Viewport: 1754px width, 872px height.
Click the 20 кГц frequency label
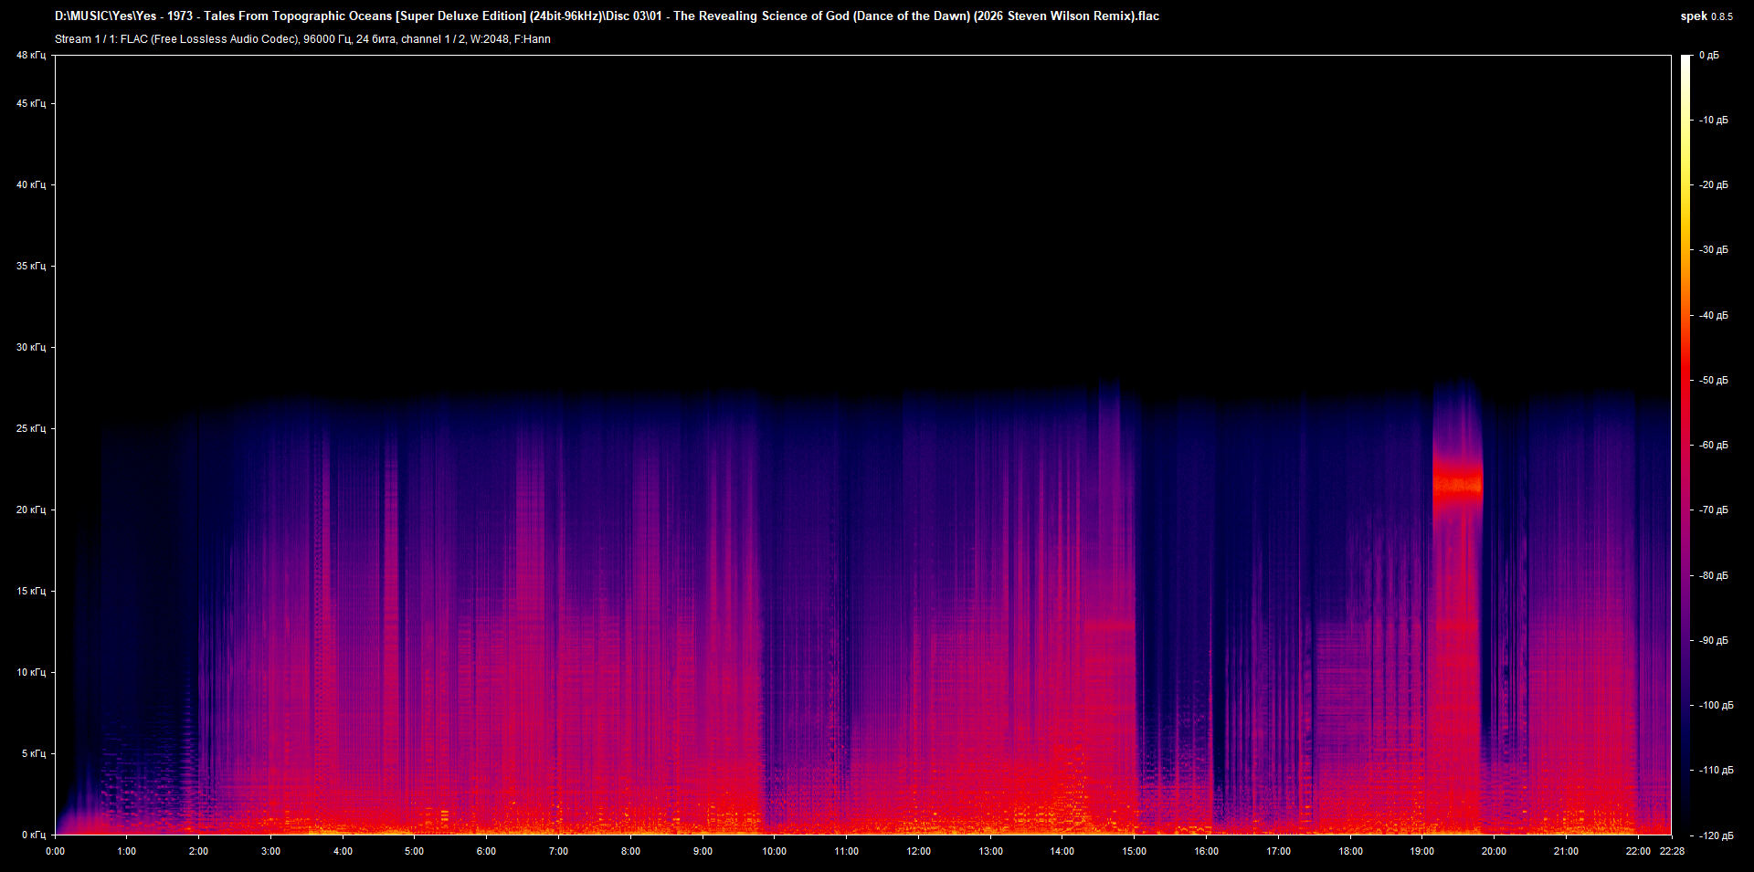(x=30, y=510)
